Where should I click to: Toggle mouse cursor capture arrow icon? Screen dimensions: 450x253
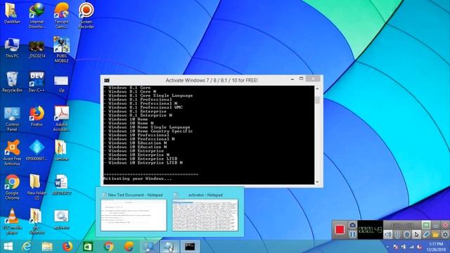pyautogui.click(x=416, y=234)
